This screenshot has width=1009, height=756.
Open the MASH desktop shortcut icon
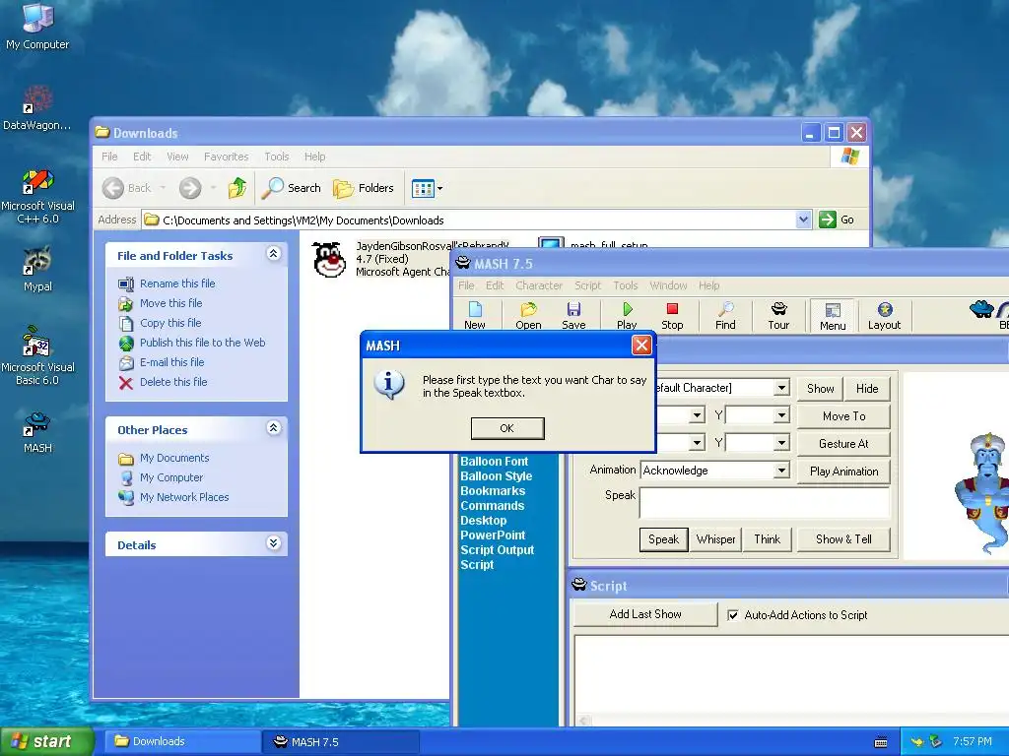tap(37, 433)
